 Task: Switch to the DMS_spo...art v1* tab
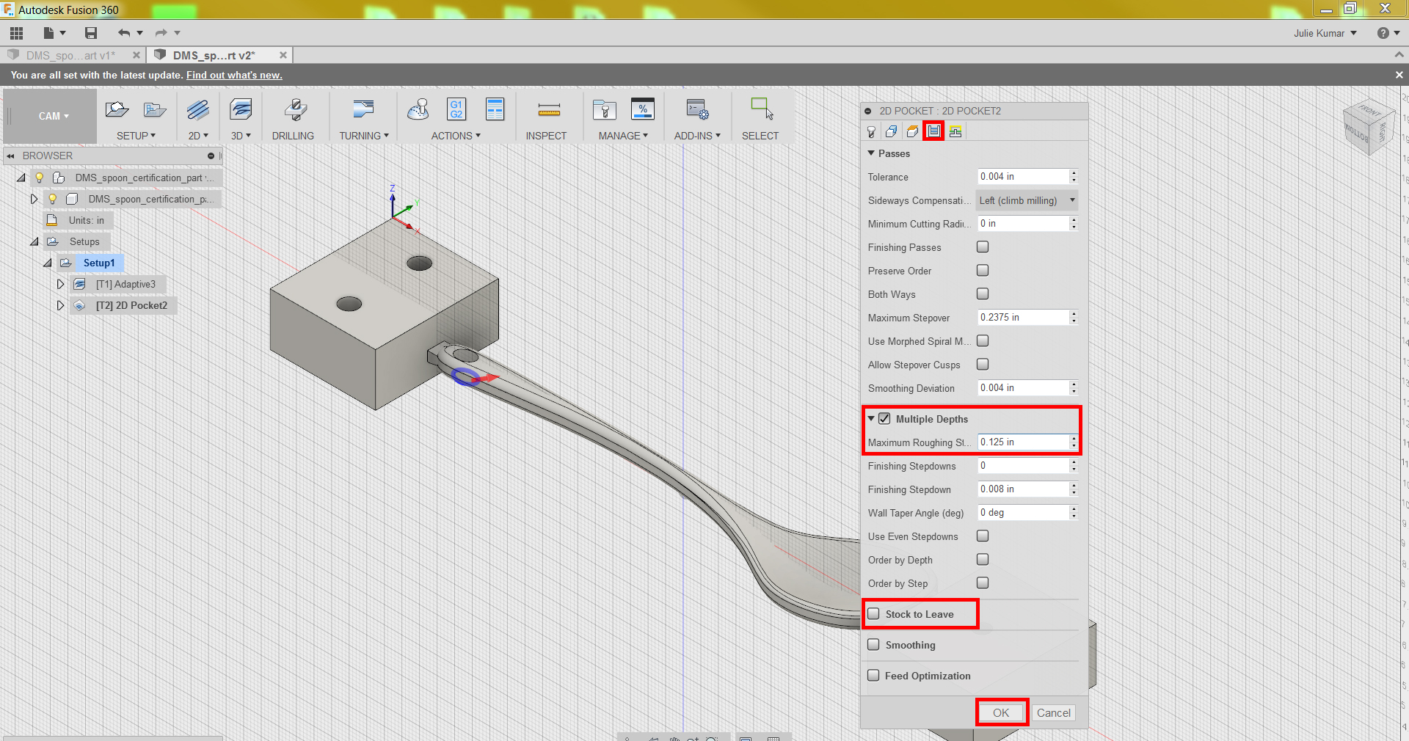click(71, 55)
